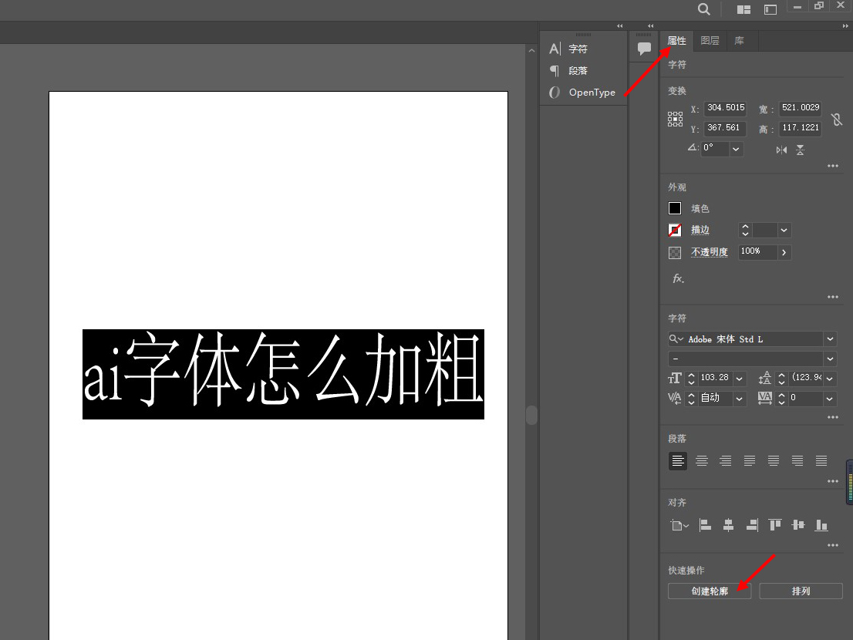Click the 排列 button
This screenshot has height=640, width=853.
(x=801, y=591)
